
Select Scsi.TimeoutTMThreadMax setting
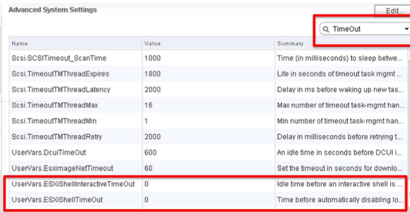tap(55, 105)
